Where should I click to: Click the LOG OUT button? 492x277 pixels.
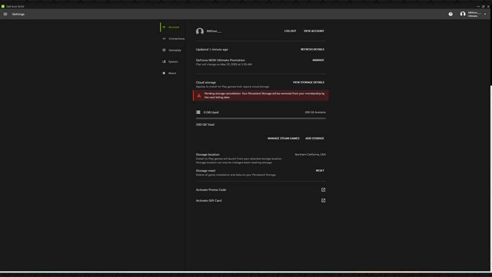[290, 30]
